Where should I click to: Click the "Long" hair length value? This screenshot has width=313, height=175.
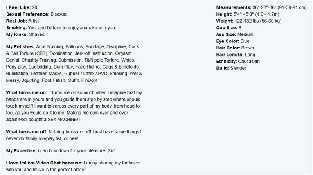250,55
